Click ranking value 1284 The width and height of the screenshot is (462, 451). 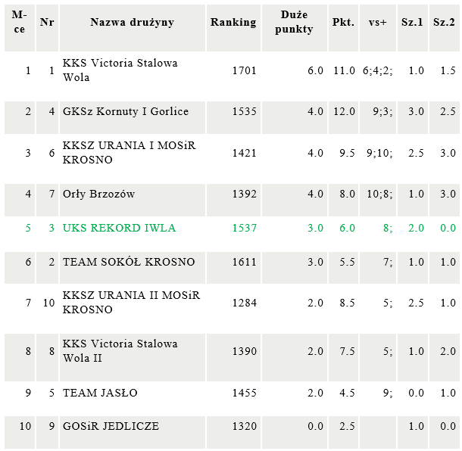(245, 303)
